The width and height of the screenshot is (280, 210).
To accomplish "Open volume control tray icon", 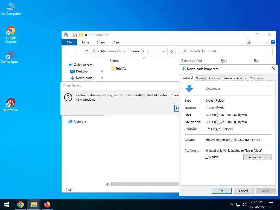I will click(244, 205).
